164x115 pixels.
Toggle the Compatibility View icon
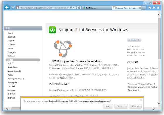pos(76,8)
